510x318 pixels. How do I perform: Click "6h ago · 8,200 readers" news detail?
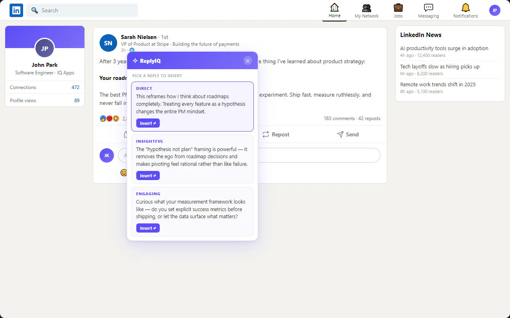click(422, 74)
